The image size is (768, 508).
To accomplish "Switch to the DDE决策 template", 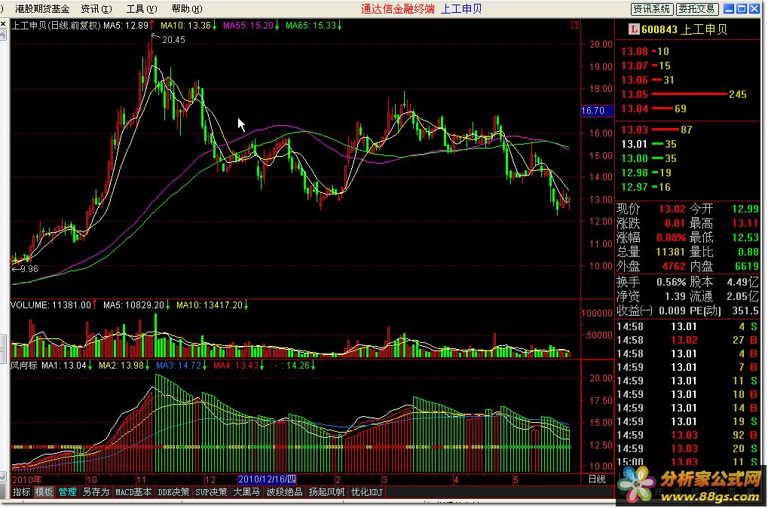I will (x=173, y=492).
